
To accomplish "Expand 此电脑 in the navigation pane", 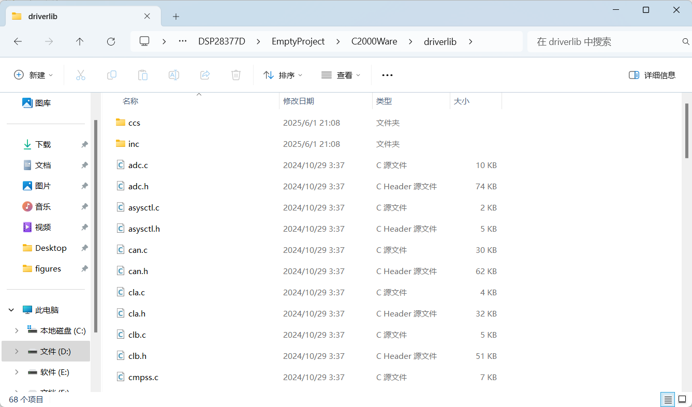I will point(11,309).
